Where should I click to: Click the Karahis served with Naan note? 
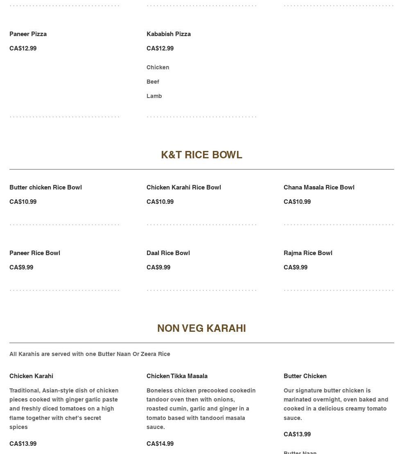pos(90,354)
